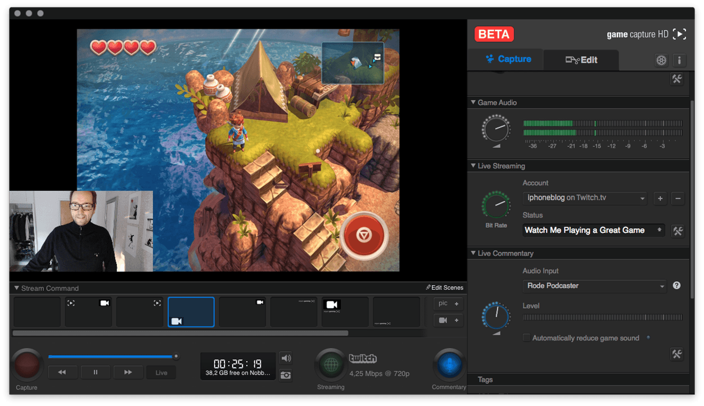Open the Edit tab
This screenshot has width=704, height=406.
pos(581,60)
